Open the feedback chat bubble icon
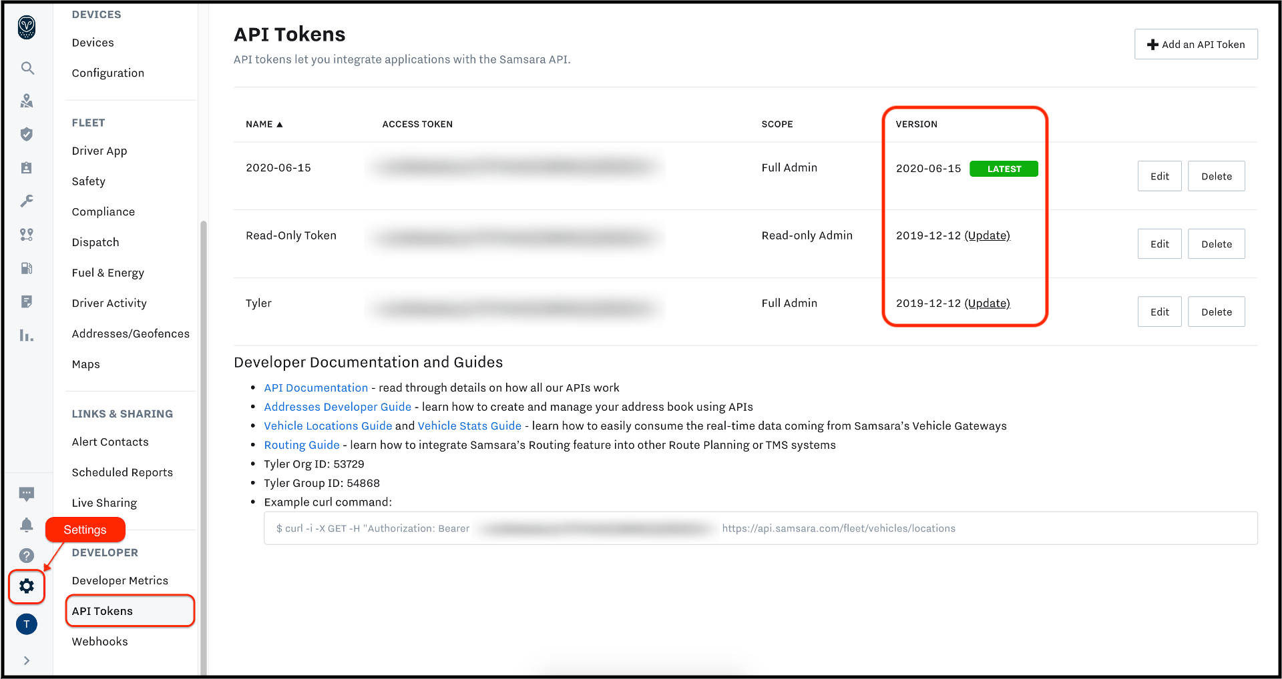 tap(27, 494)
